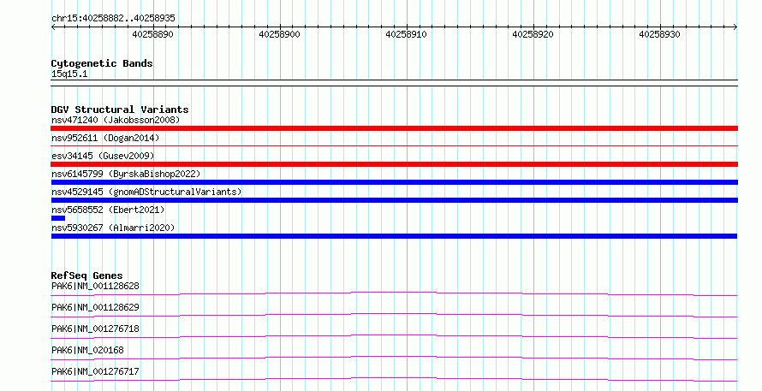Click the magenta line of PAK6|NM_001128628
Image resolution: width=762 pixels, height=391 pixels.
394,293
